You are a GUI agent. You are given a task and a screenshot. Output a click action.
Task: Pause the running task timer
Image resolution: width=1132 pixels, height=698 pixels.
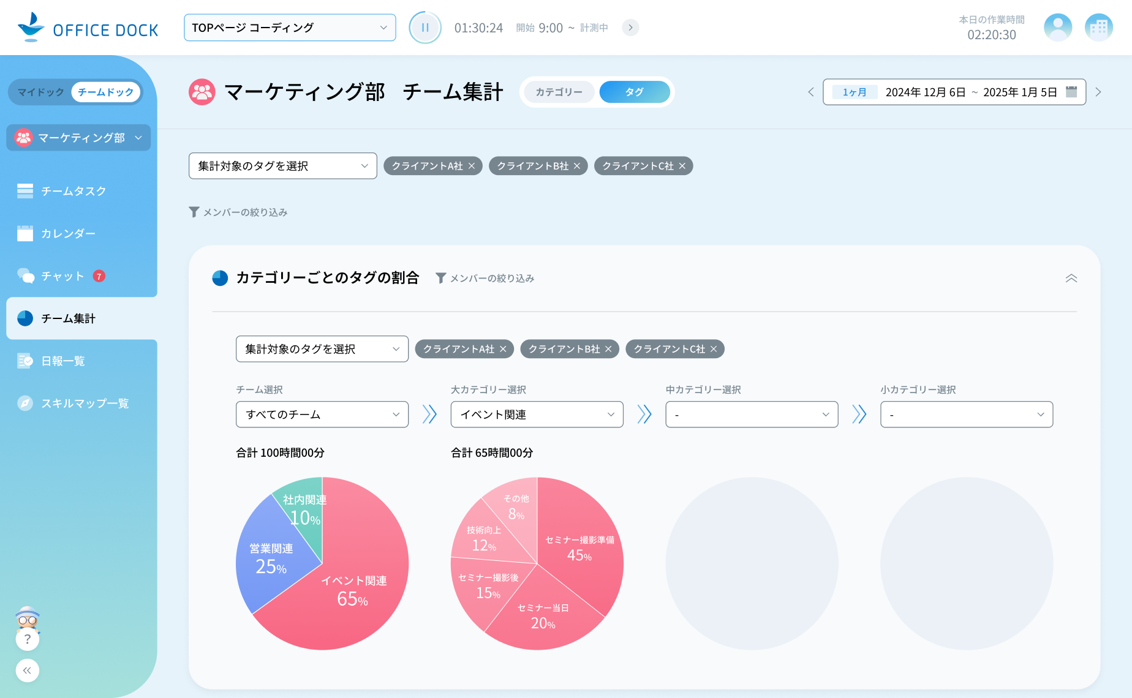pos(425,27)
